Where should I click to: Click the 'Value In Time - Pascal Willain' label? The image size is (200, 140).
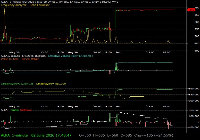20,59
